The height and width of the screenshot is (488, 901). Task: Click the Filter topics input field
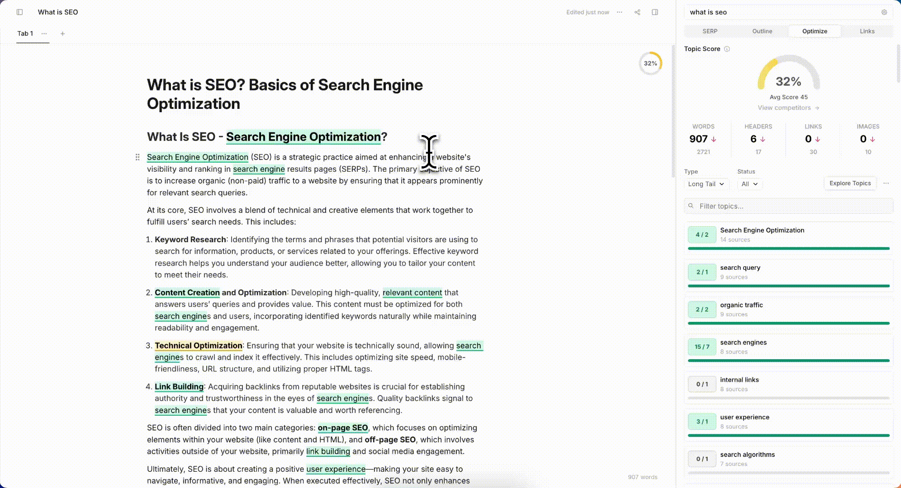[x=788, y=206]
